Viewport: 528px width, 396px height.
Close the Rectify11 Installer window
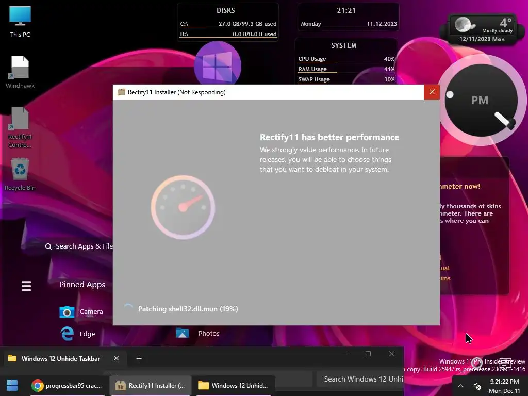coord(432,92)
